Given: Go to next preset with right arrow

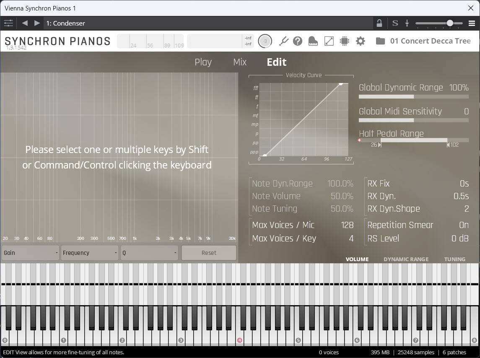Looking at the screenshot, I should pyautogui.click(x=37, y=23).
